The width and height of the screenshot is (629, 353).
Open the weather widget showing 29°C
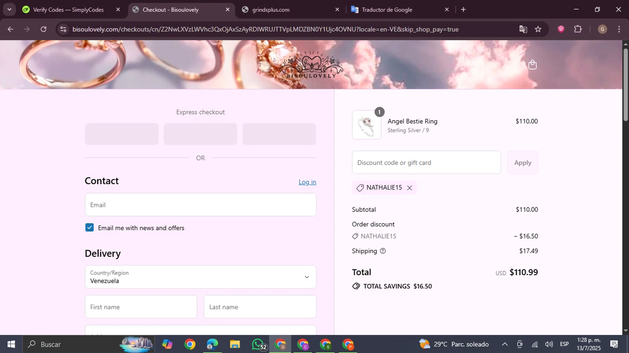click(454, 344)
